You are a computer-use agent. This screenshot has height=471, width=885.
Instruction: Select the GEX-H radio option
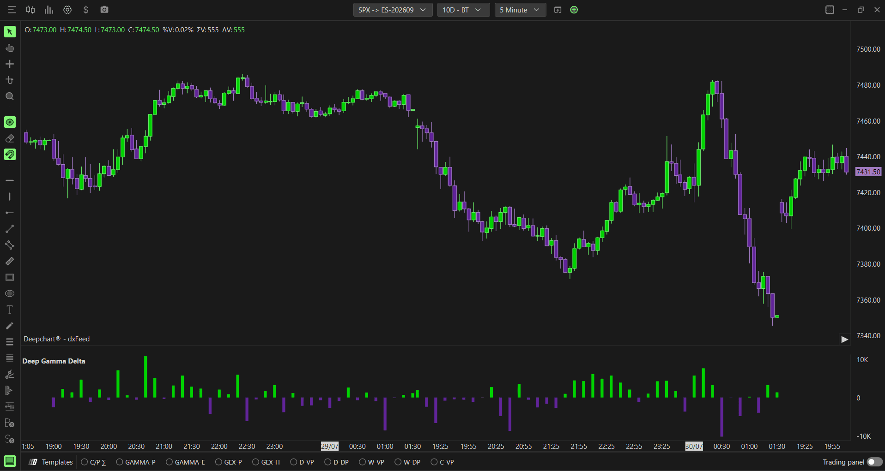[x=266, y=462]
